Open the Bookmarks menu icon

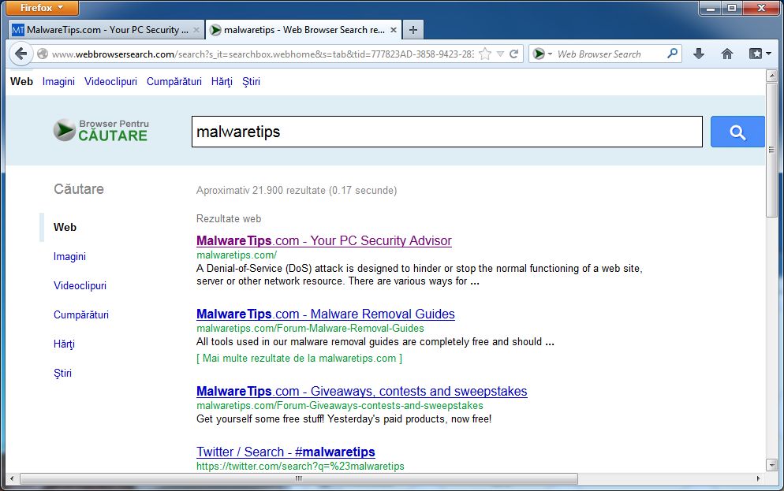[x=760, y=54]
